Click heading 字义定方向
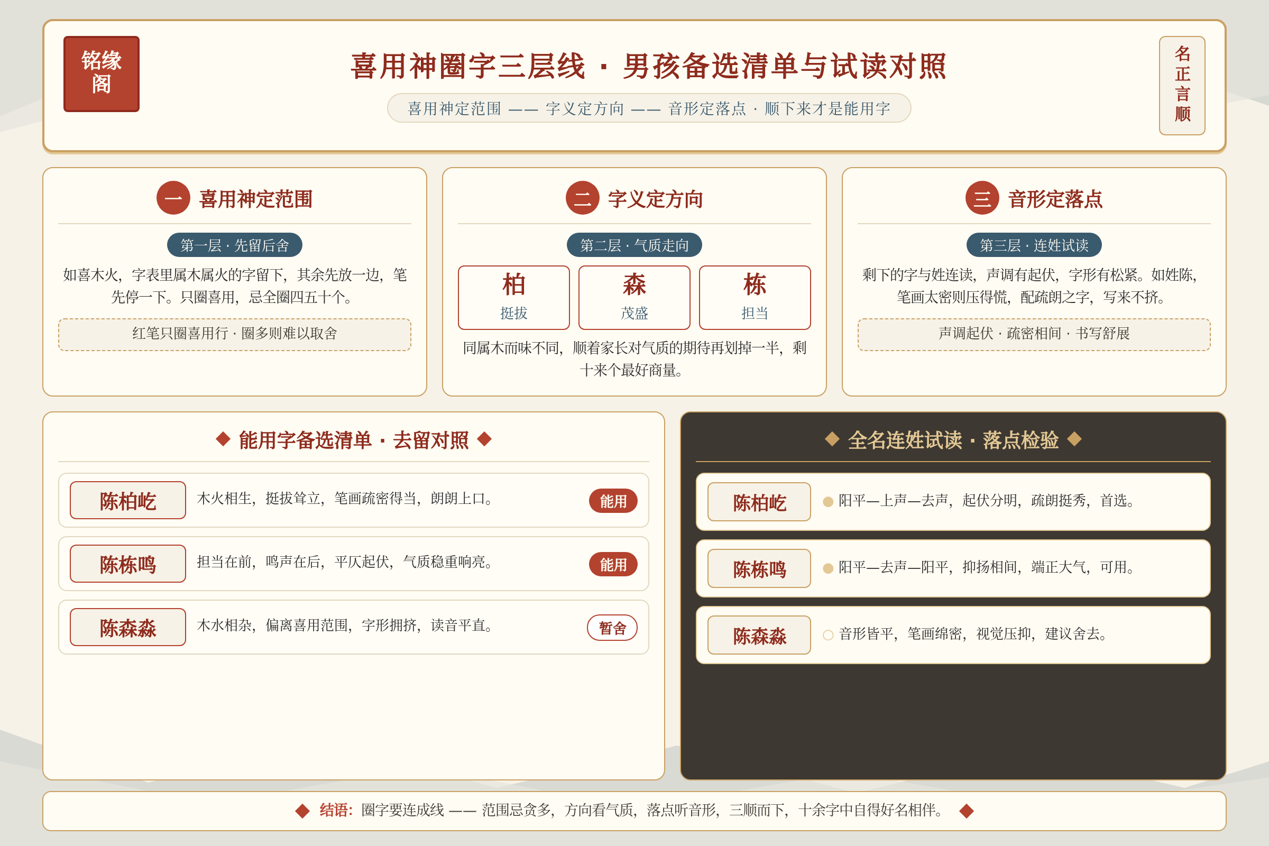Viewport: 1269px width, 846px height. tap(655, 199)
